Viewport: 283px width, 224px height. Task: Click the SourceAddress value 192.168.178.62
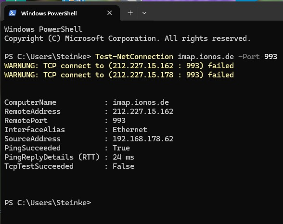[143, 139]
